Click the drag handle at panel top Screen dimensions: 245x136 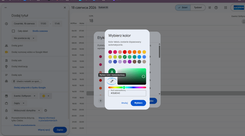6,8
